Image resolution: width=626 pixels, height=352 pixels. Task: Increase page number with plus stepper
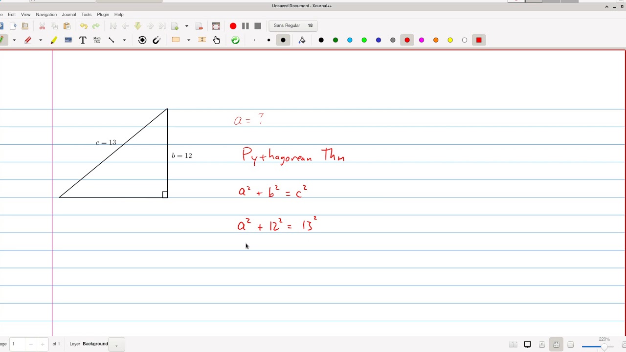43,344
